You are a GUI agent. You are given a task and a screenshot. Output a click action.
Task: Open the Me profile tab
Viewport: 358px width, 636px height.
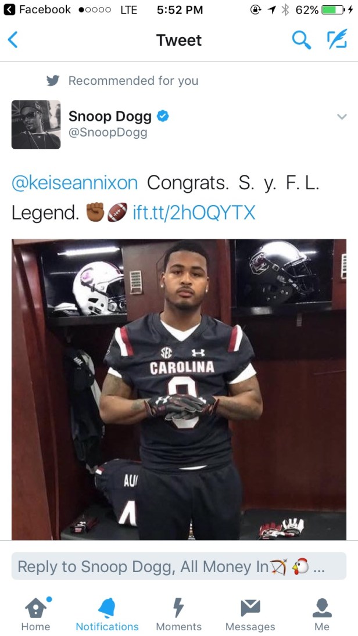point(322,614)
